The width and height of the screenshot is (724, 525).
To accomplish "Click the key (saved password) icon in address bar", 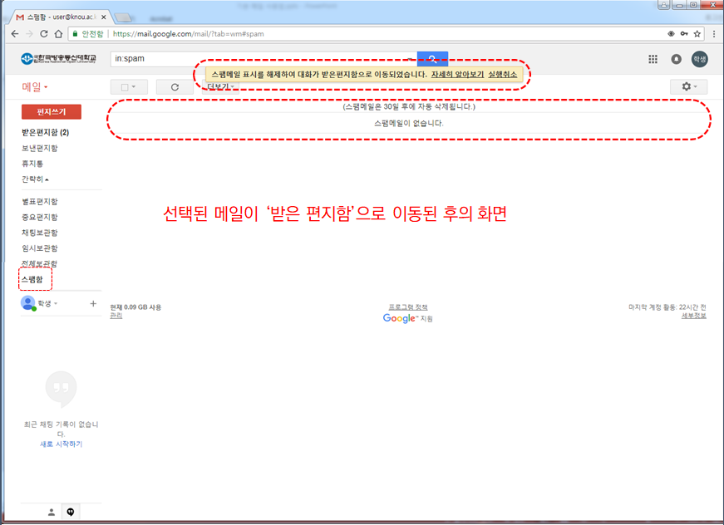I will point(684,34).
